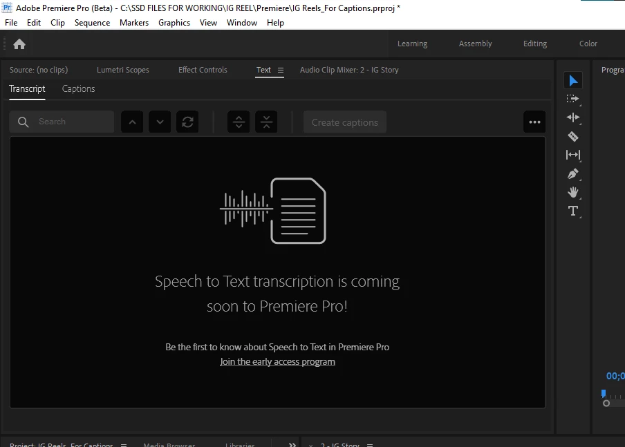Click the Program monitor timecode
The height and width of the screenshot is (447, 625).
tap(615, 376)
